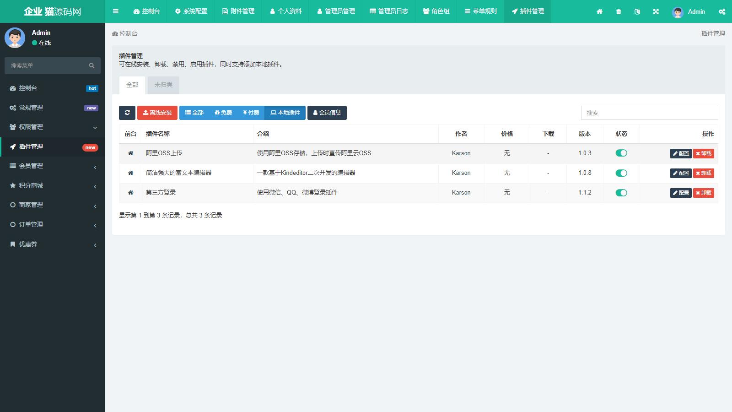Screen dimensions: 732x412
Task: Click the 离线安装 button
Action: (157, 113)
